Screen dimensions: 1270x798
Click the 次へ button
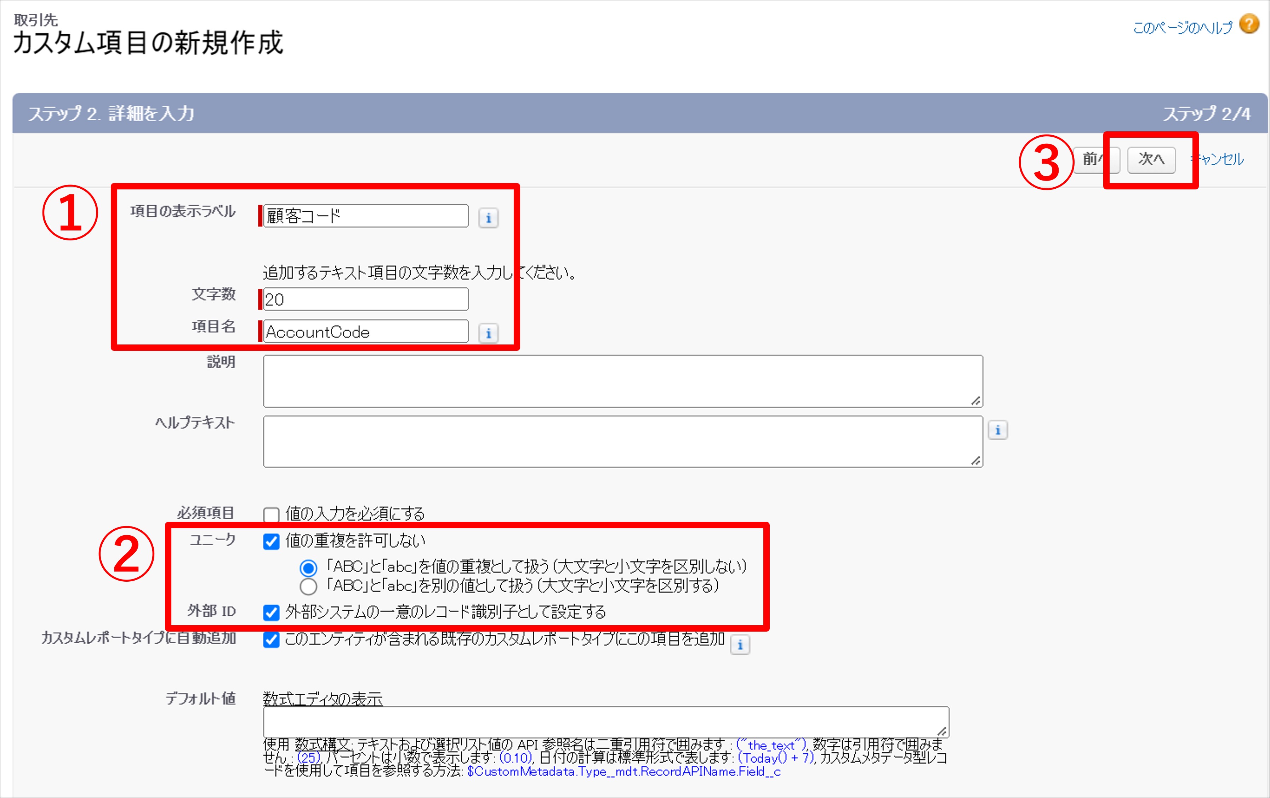tap(1151, 160)
